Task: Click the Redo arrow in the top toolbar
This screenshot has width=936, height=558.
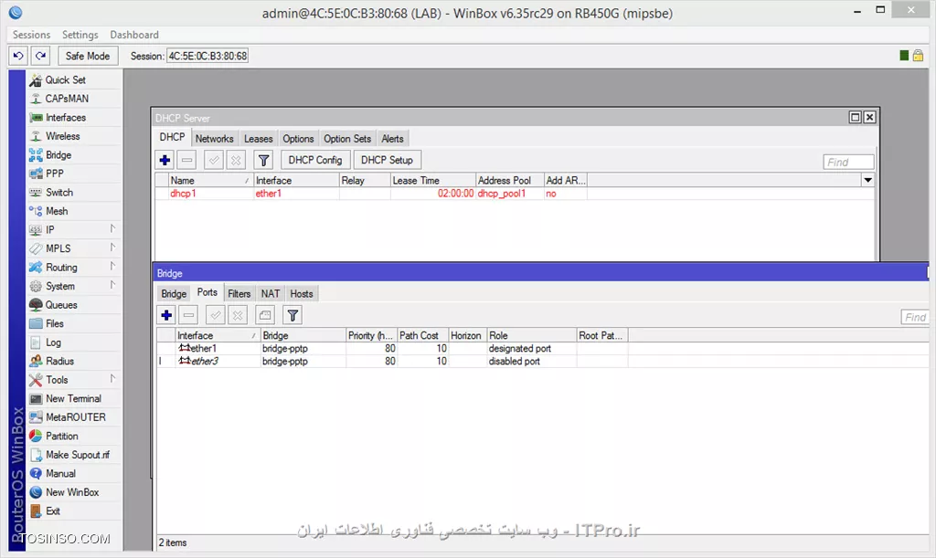Action: tap(40, 56)
